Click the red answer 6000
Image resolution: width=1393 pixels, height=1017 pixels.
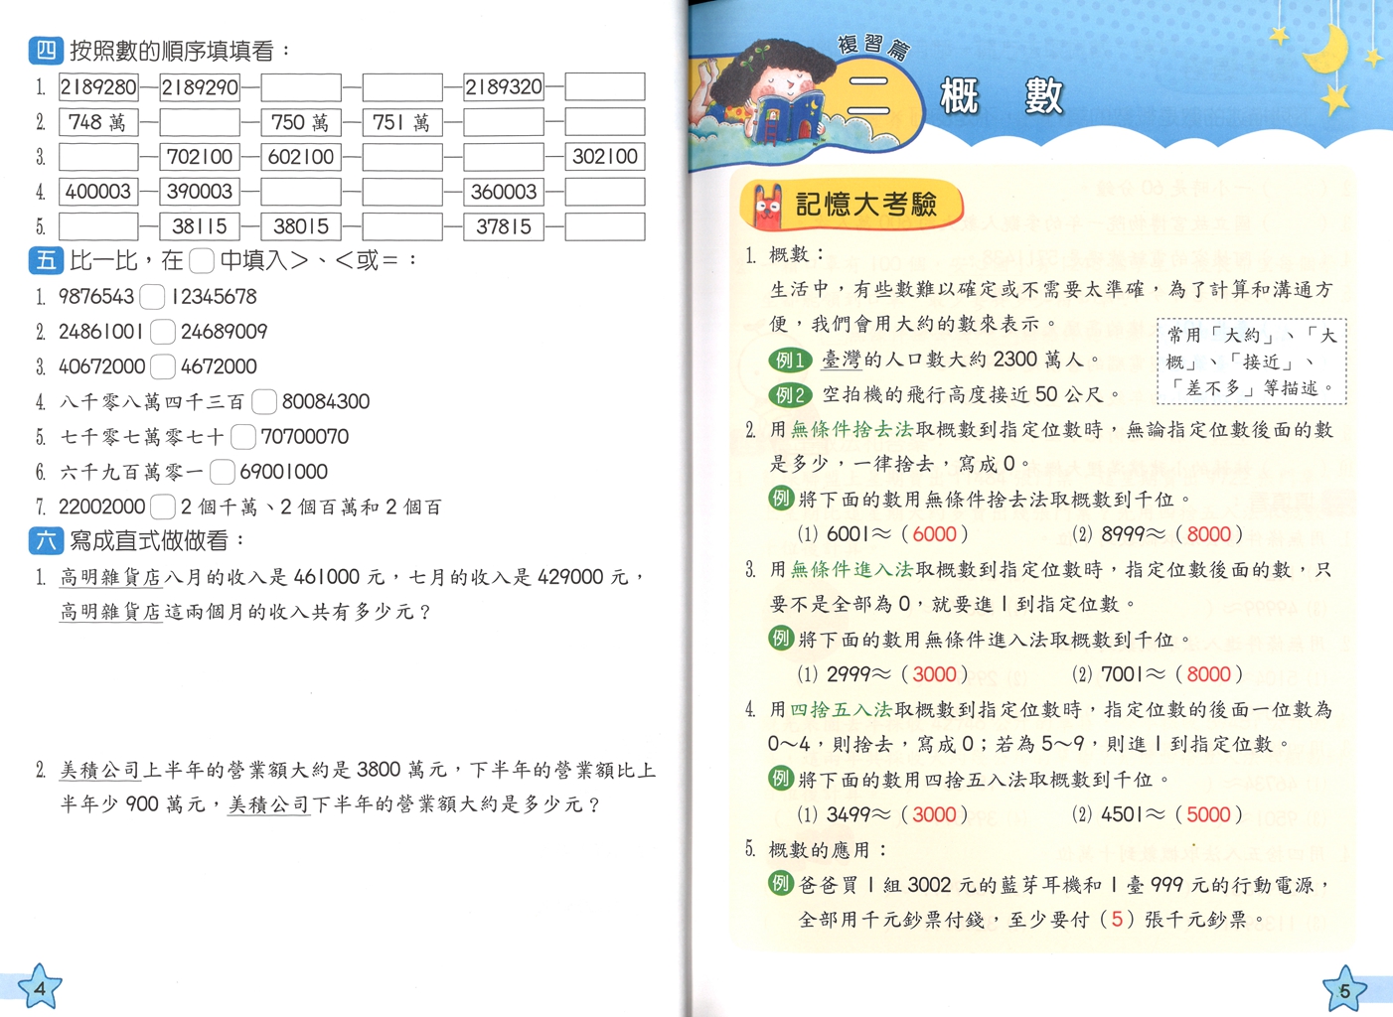934,534
